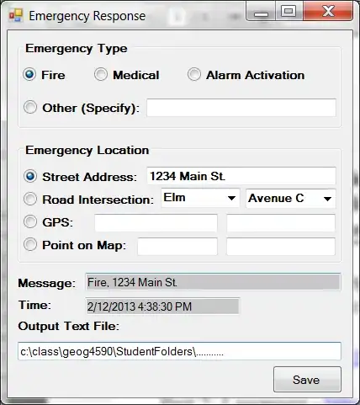Click the Save button
The image size is (360, 405).
click(307, 380)
